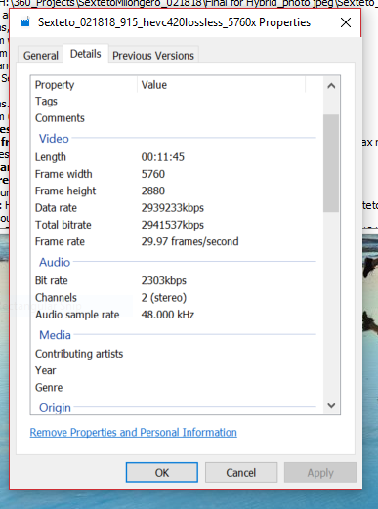
Task: Select the Details tab
Action: (86, 54)
